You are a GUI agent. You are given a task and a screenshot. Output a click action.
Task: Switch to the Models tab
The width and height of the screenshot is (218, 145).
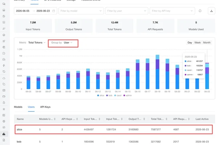(x=18, y=107)
